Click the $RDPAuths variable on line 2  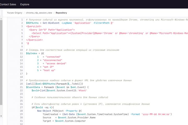coord(32,23)
